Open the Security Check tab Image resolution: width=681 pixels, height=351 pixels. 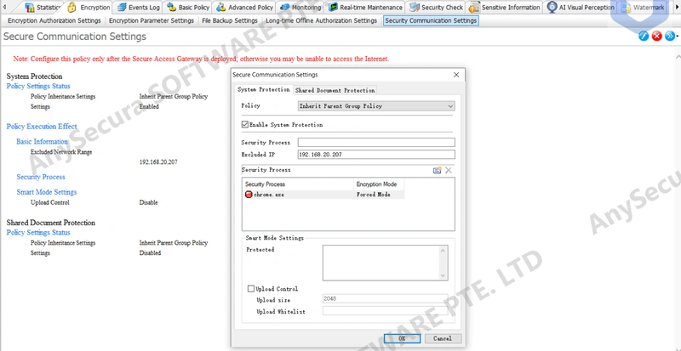pos(436,7)
